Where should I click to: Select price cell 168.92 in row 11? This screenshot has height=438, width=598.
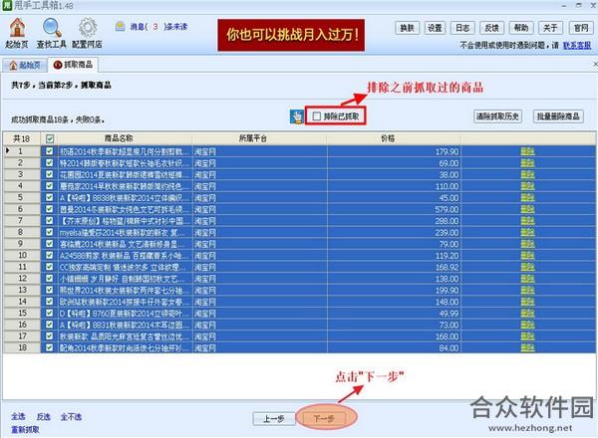click(x=394, y=267)
